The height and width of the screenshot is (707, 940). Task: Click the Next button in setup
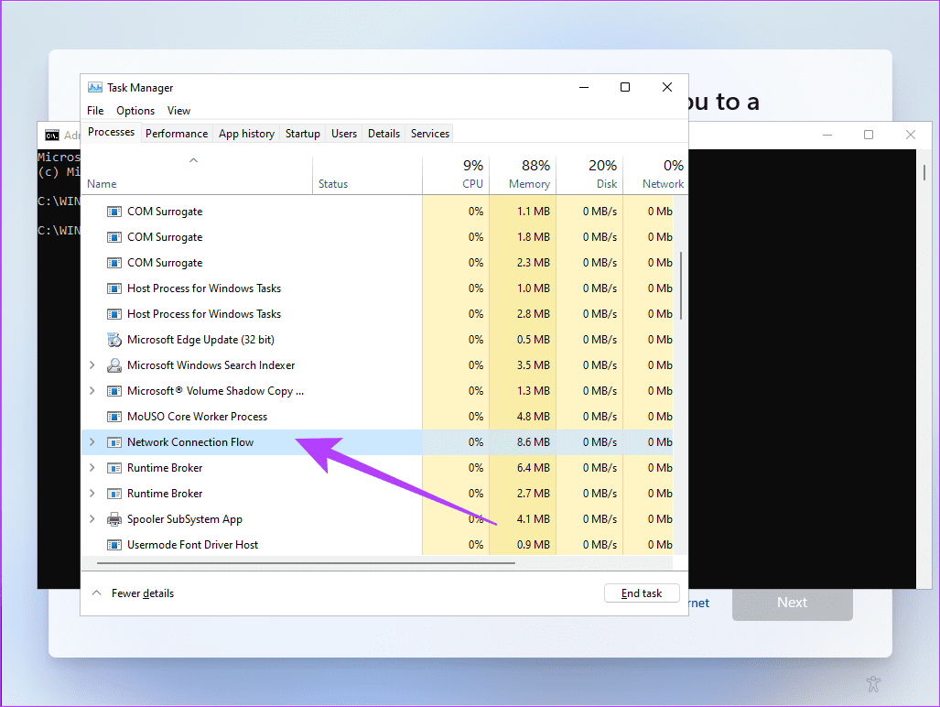(x=792, y=603)
